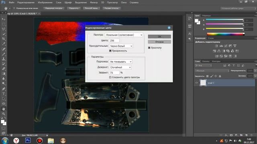
Task: Add a Hue/Saturation adjustment
Action: click(214, 51)
